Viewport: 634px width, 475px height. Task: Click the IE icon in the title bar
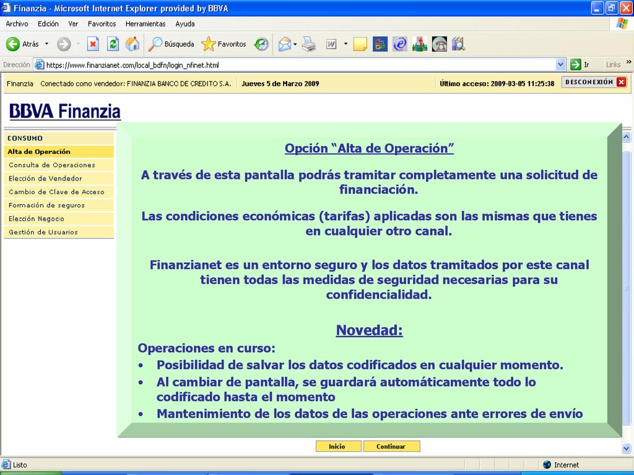pyautogui.click(x=6, y=7)
